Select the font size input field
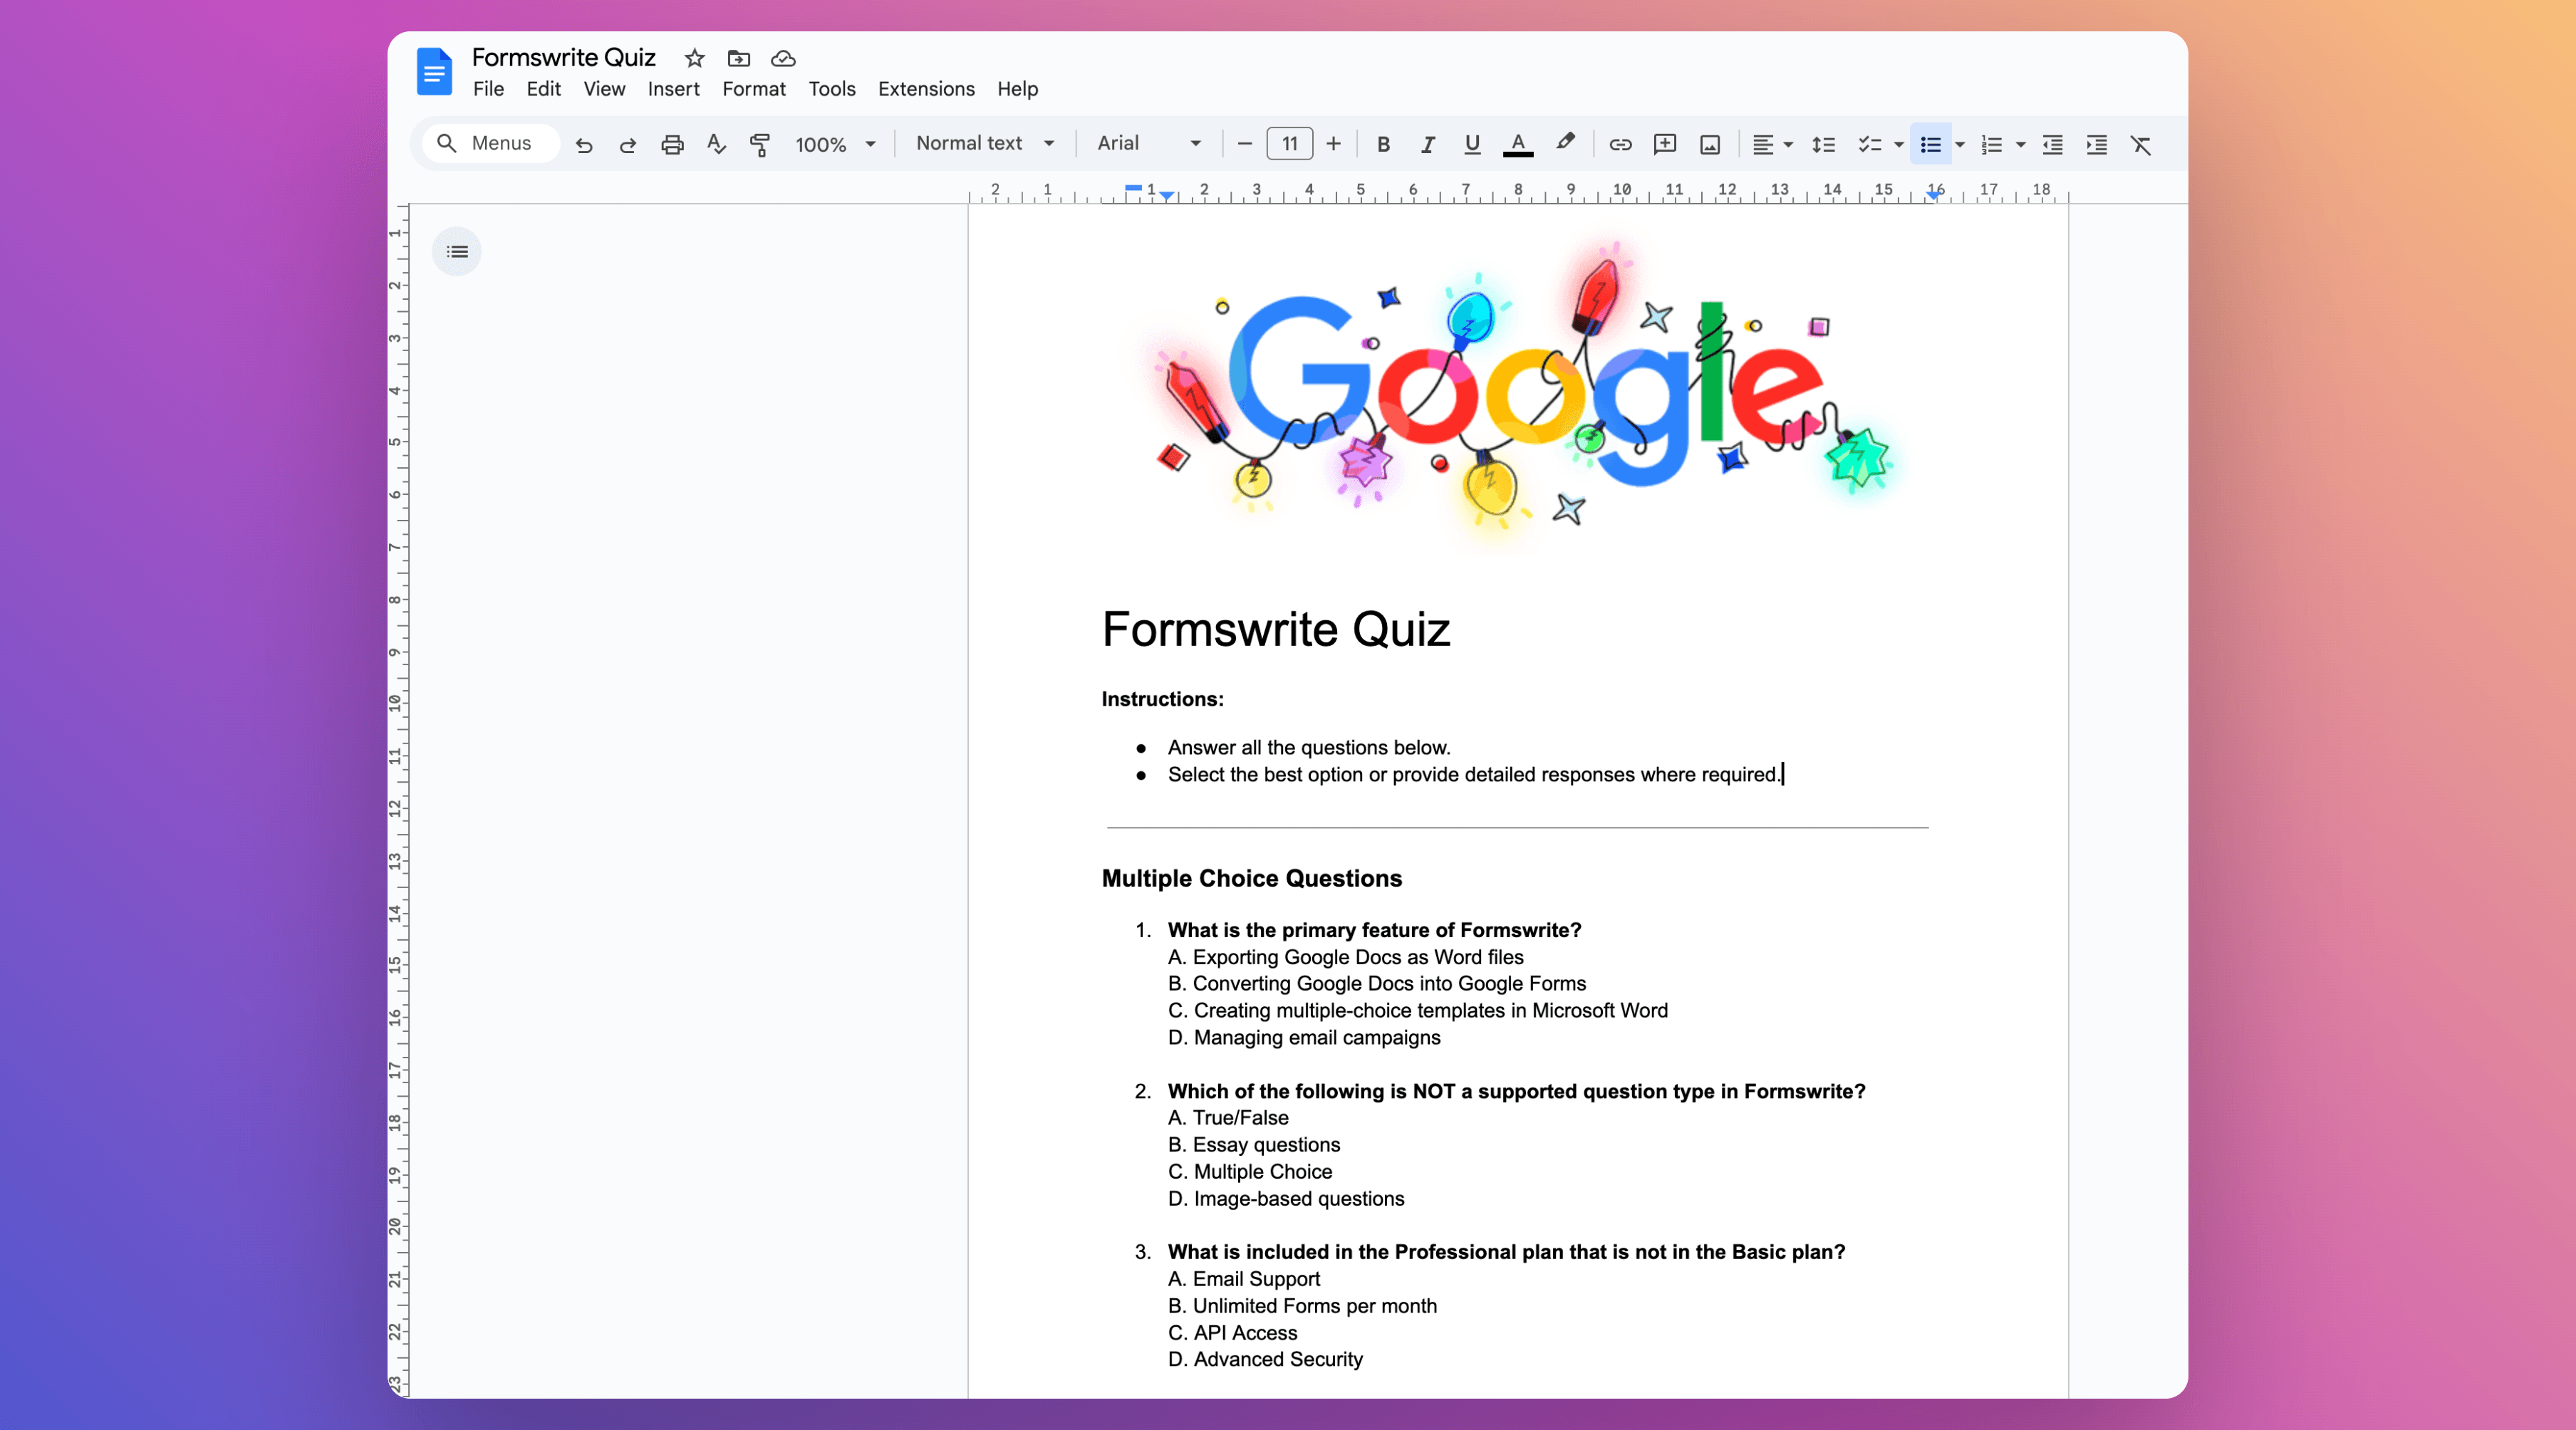Screen dimensions: 2576x1430 1288,143
